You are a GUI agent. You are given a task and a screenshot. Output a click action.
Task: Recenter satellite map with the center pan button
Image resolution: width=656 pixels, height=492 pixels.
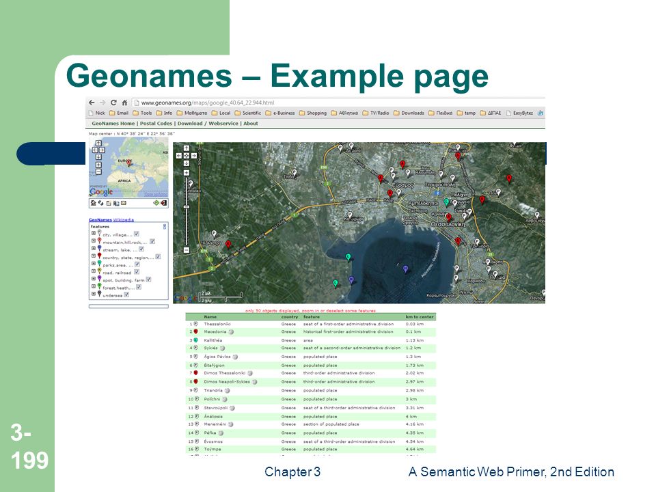pos(186,156)
